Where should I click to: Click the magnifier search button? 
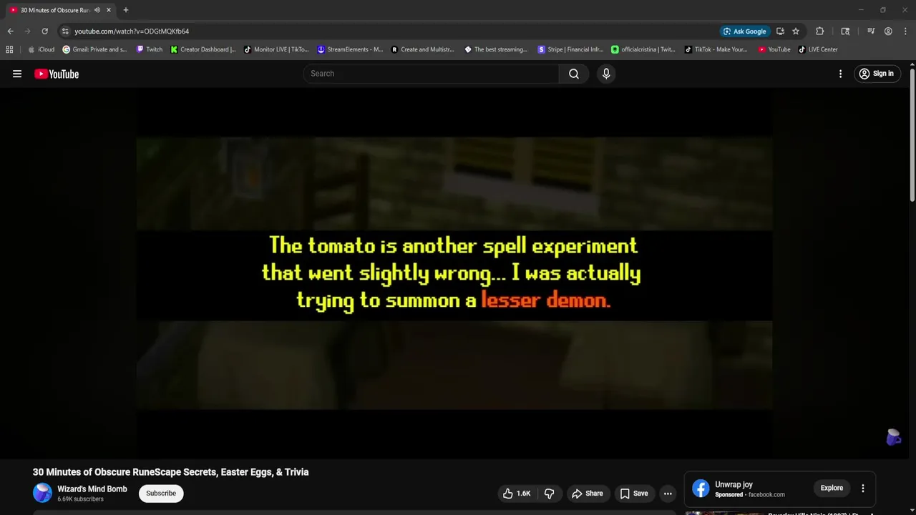tap(574, 74)
